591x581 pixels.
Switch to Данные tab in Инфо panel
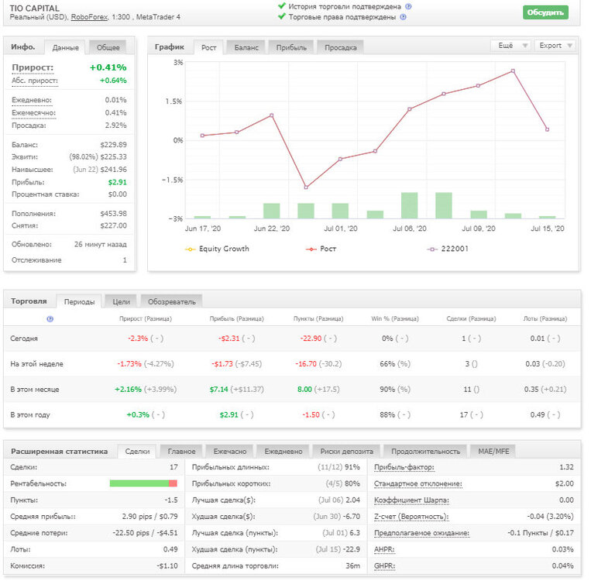tap(66, 47)
